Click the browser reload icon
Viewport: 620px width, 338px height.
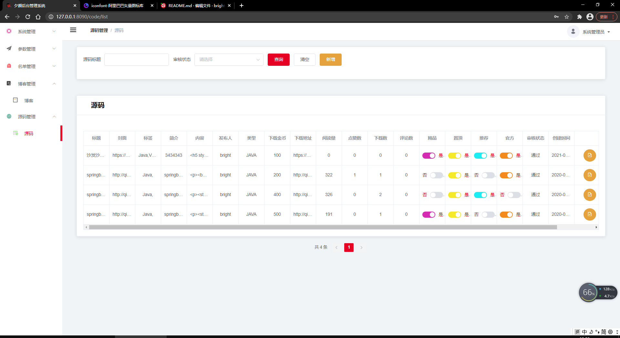[28, 17]
